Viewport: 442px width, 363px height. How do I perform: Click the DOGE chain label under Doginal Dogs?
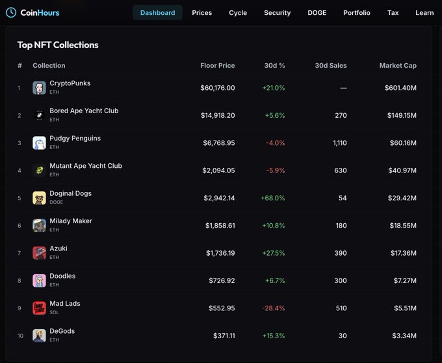pos(56,202)
